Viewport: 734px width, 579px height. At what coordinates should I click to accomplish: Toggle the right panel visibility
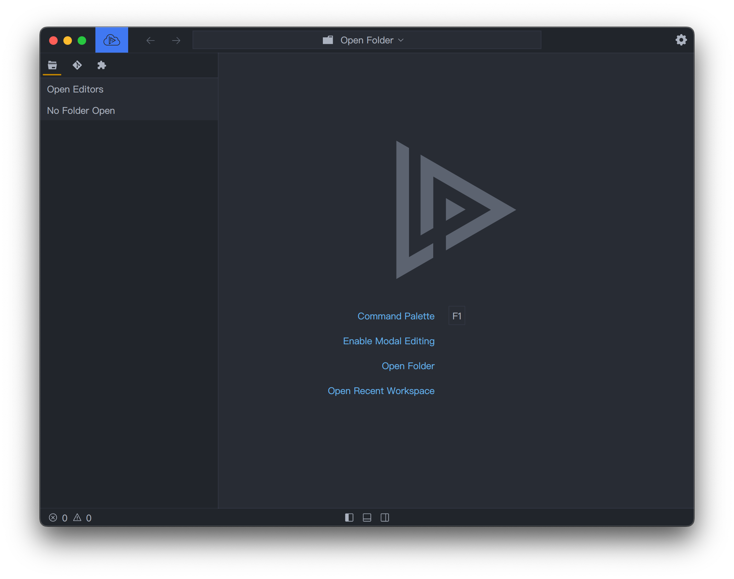[x=384, y=518]
